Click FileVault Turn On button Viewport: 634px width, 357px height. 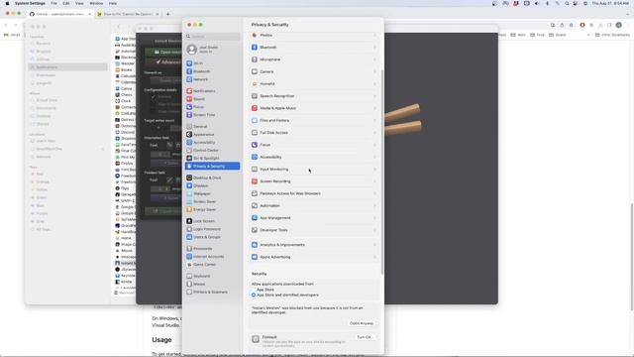[365, 337]
